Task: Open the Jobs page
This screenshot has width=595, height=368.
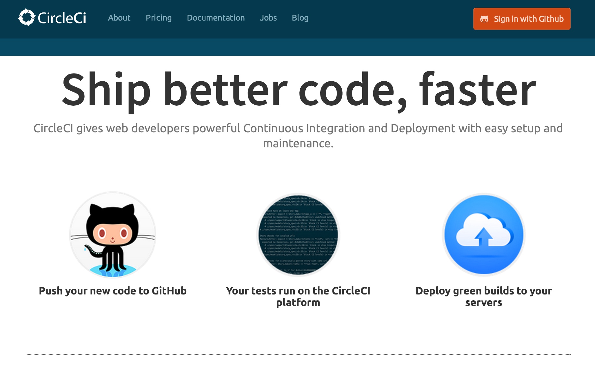Action: [x=268, y=18]
